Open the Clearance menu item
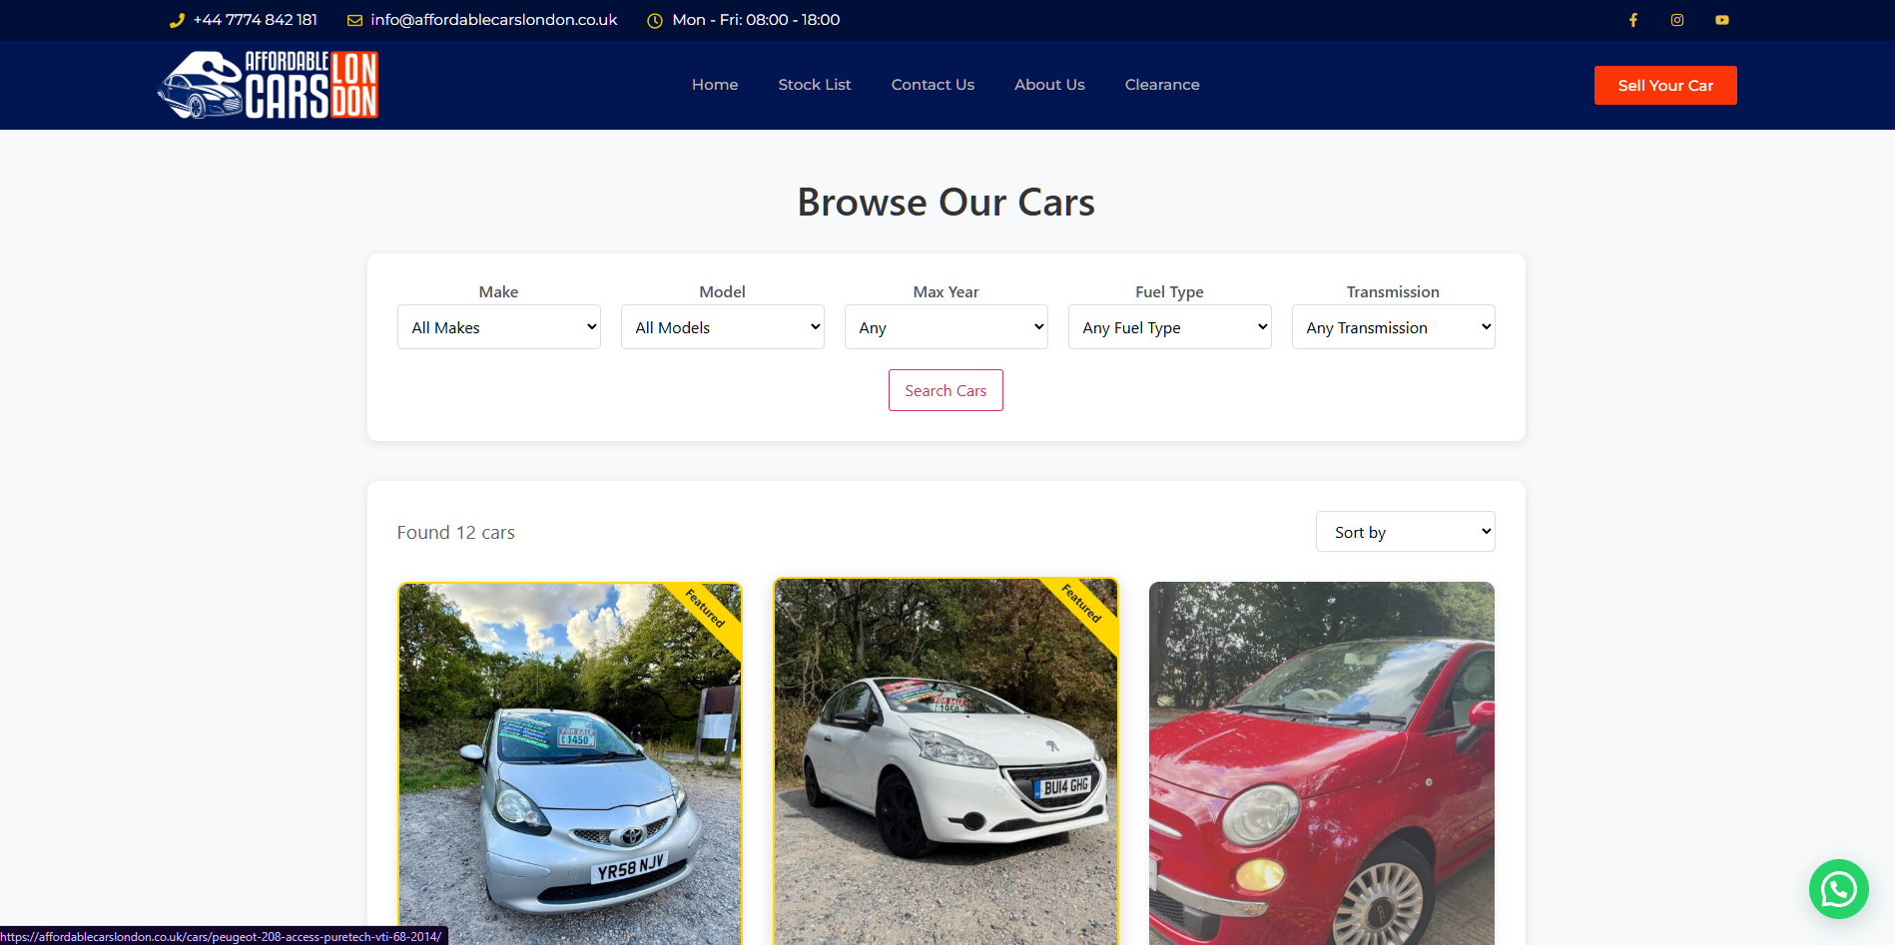This screenshot has height=945, width=1895. (x=1162, y=85)
